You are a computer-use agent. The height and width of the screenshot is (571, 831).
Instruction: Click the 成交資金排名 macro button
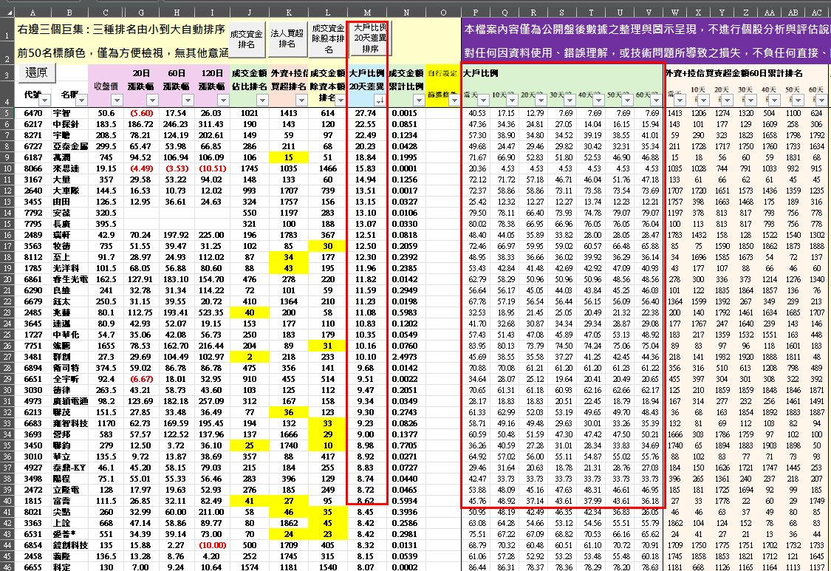246,39
